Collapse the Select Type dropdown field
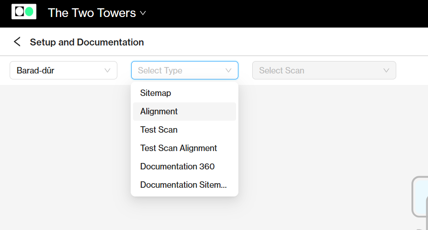 [x=185, y=70]
